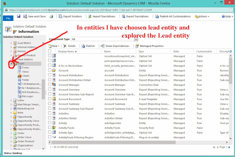235x157 pixels.
Task: Check the Activity Type row checkbox
Action: 50,132
